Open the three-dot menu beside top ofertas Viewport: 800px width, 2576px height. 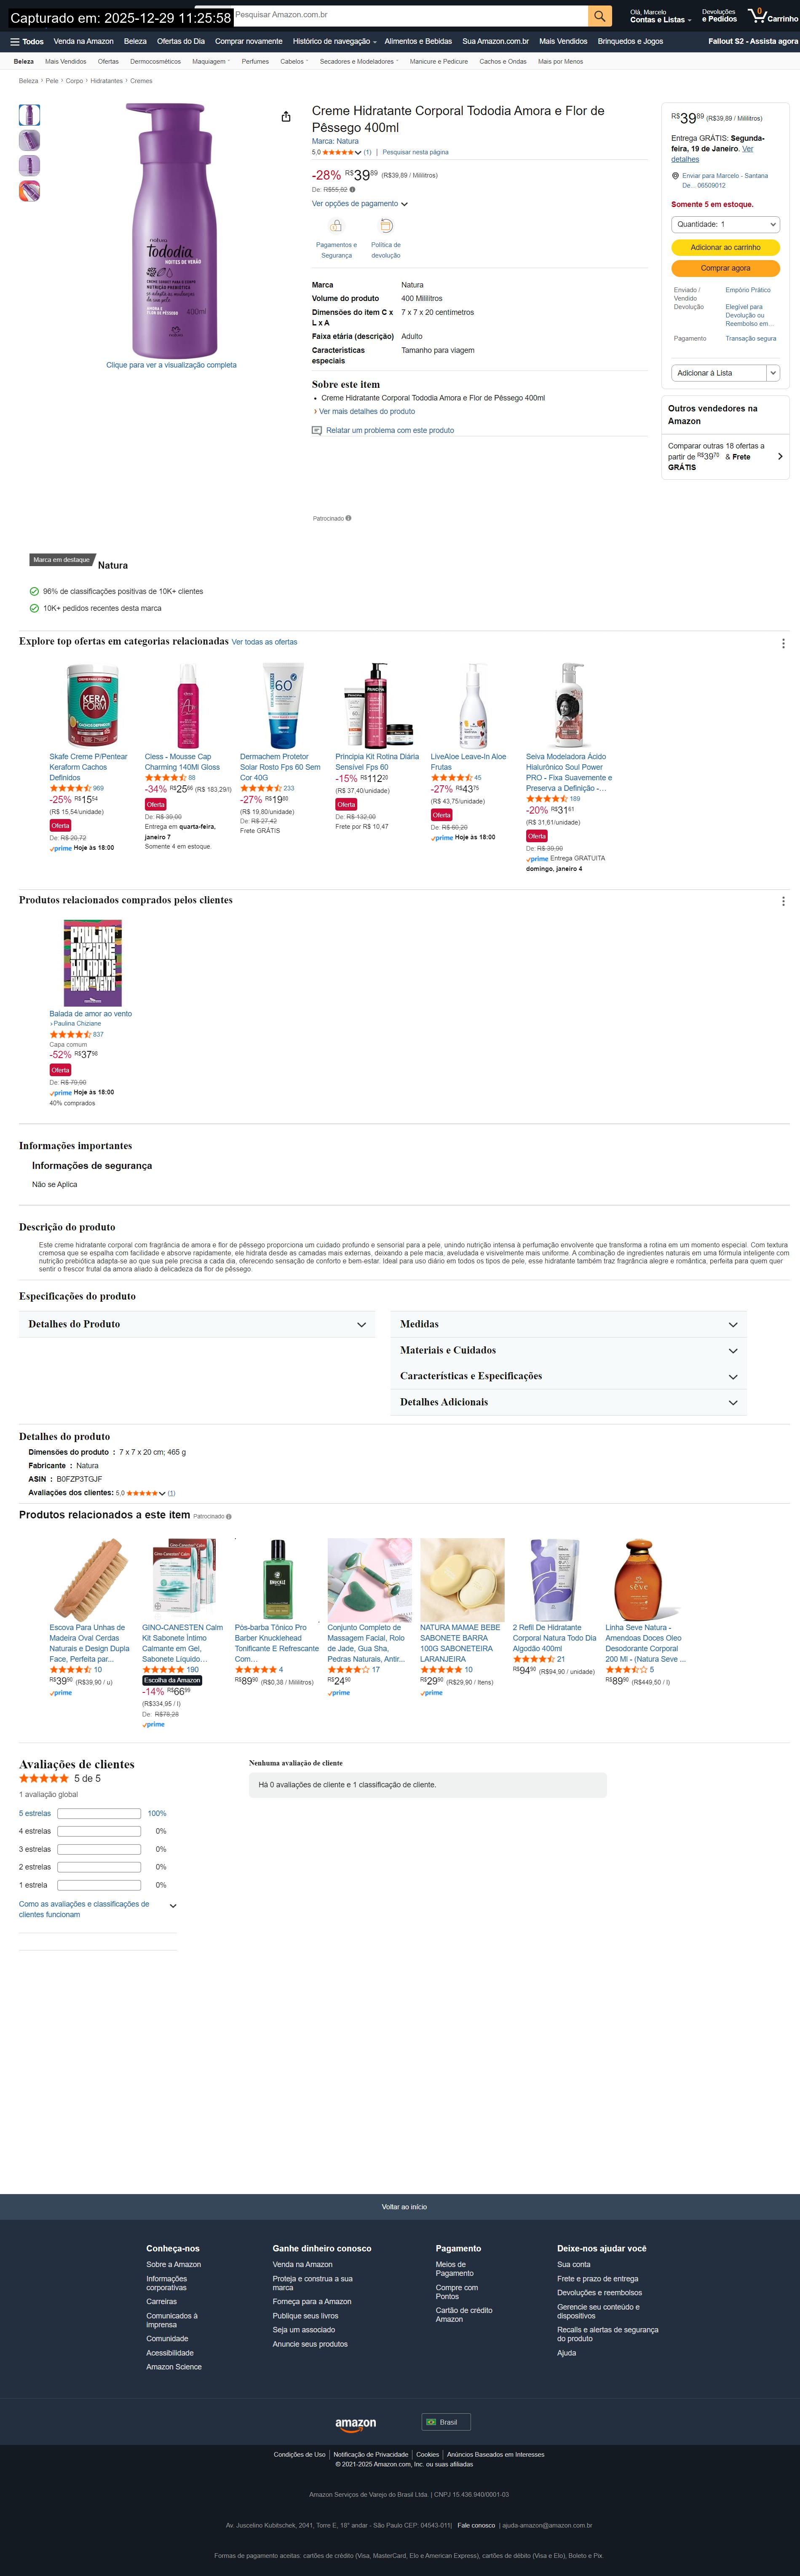[x=783, y=643]
